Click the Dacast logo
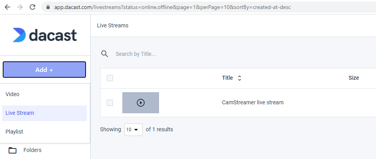The height and width of the screenshot is (159, 376). (45, 35)
